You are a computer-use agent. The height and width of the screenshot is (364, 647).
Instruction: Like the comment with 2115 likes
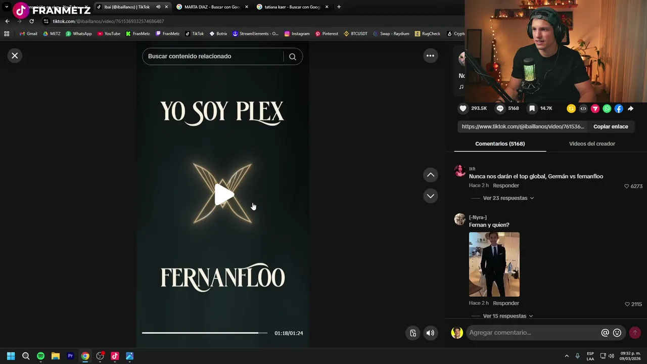coord(627,304)
